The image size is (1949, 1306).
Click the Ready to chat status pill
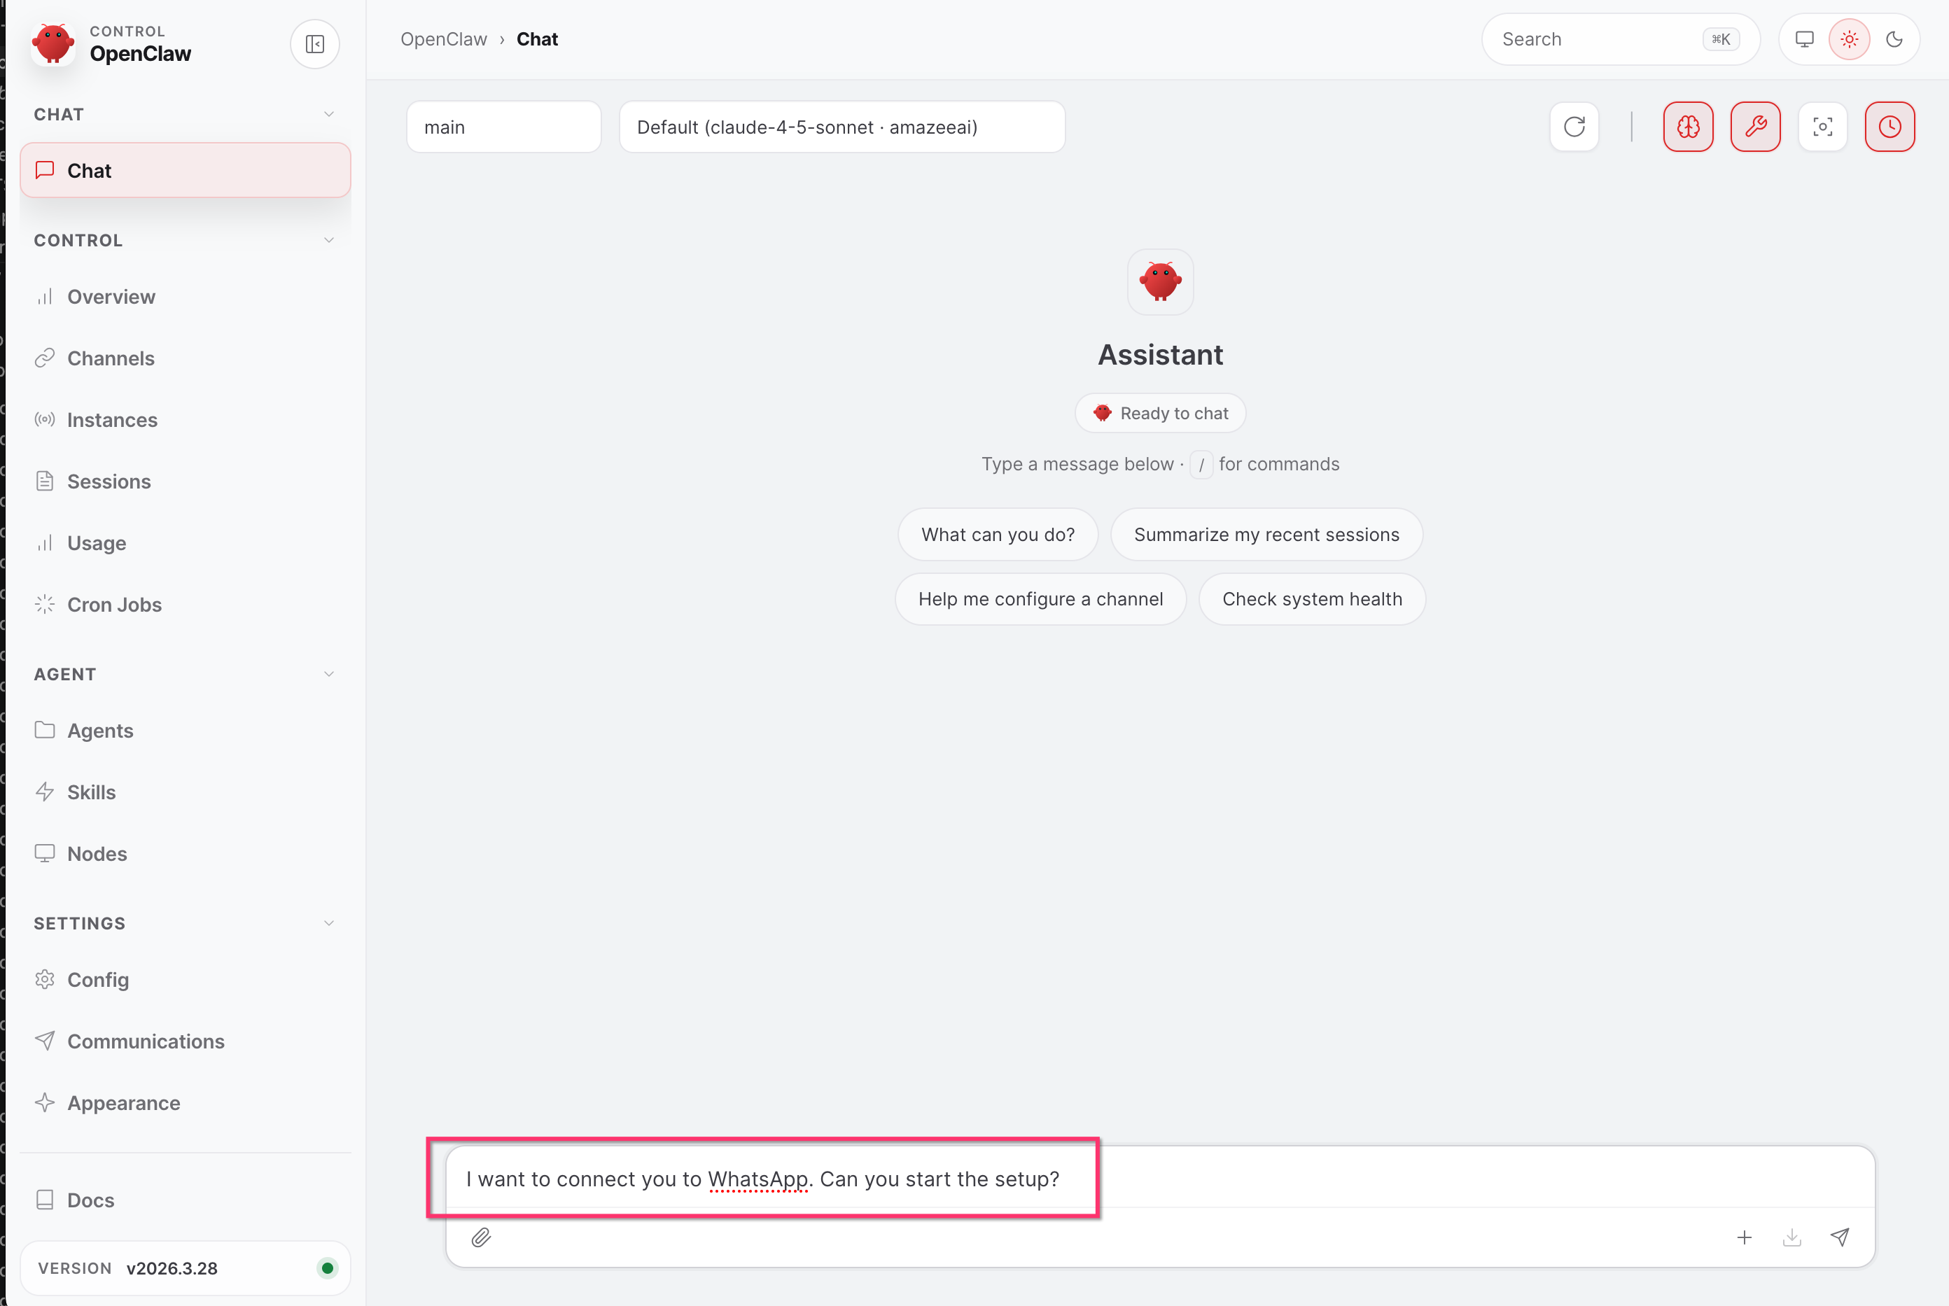(1160, 414)
